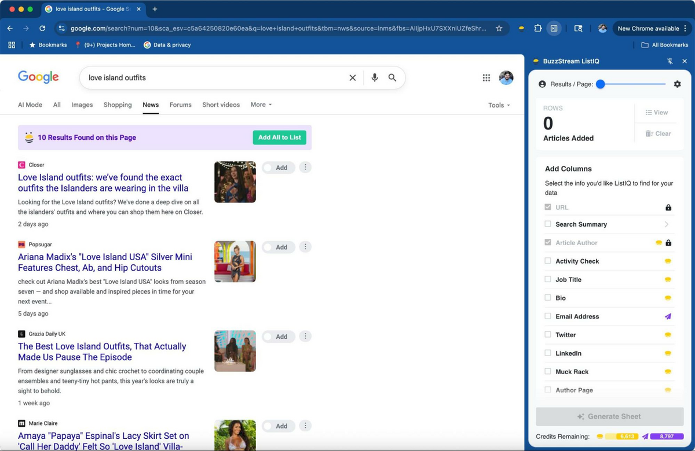Open ListIQ settings gear icon
This screenshot has height=451, width=695.
(677, 84)
